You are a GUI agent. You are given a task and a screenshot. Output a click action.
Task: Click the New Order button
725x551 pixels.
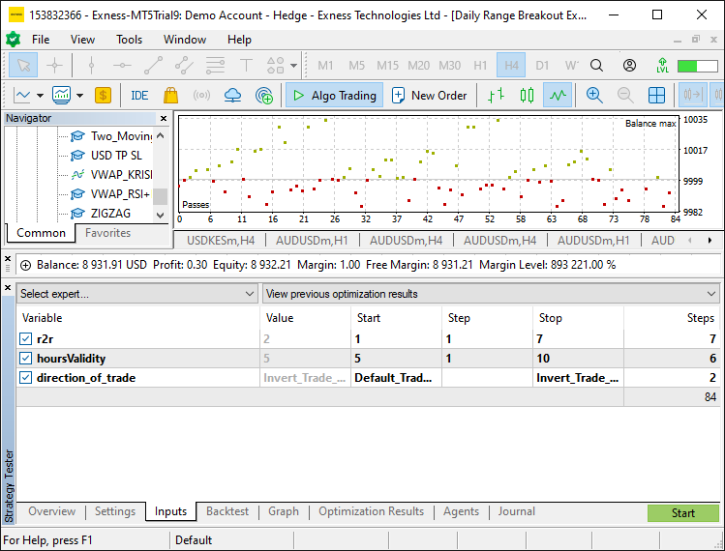pyautogui.click(x=429, y=96)
